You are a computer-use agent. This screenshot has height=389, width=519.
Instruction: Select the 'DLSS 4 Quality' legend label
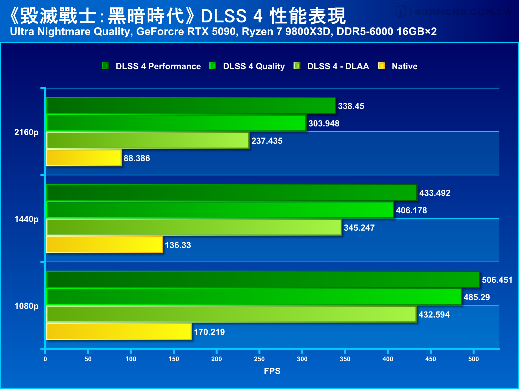point(254,66)
